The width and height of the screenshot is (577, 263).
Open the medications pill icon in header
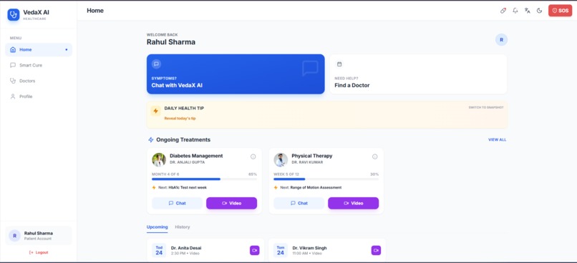pyautogui.click(x=503, y=11)
